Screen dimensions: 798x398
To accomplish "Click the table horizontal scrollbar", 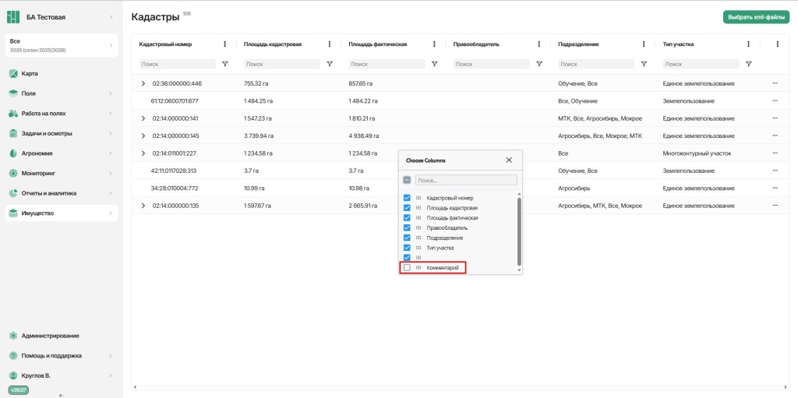I will (460, 387).
